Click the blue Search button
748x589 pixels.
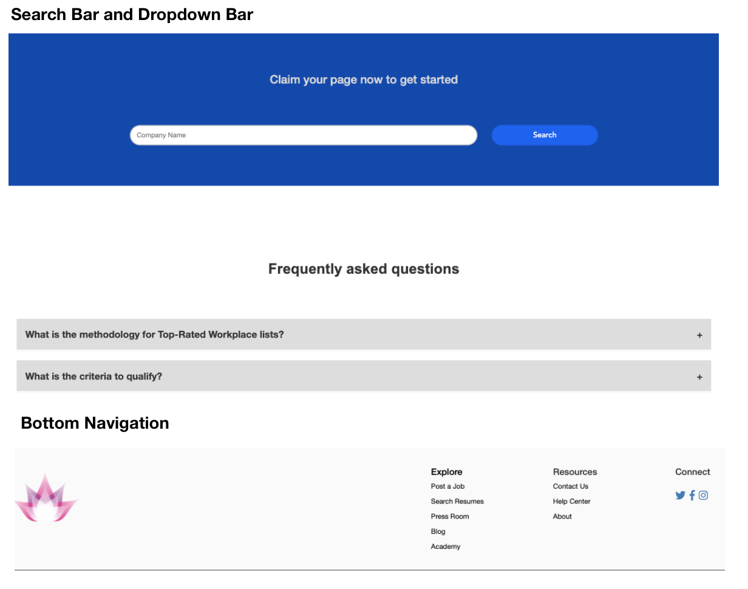tap(545, 135)
